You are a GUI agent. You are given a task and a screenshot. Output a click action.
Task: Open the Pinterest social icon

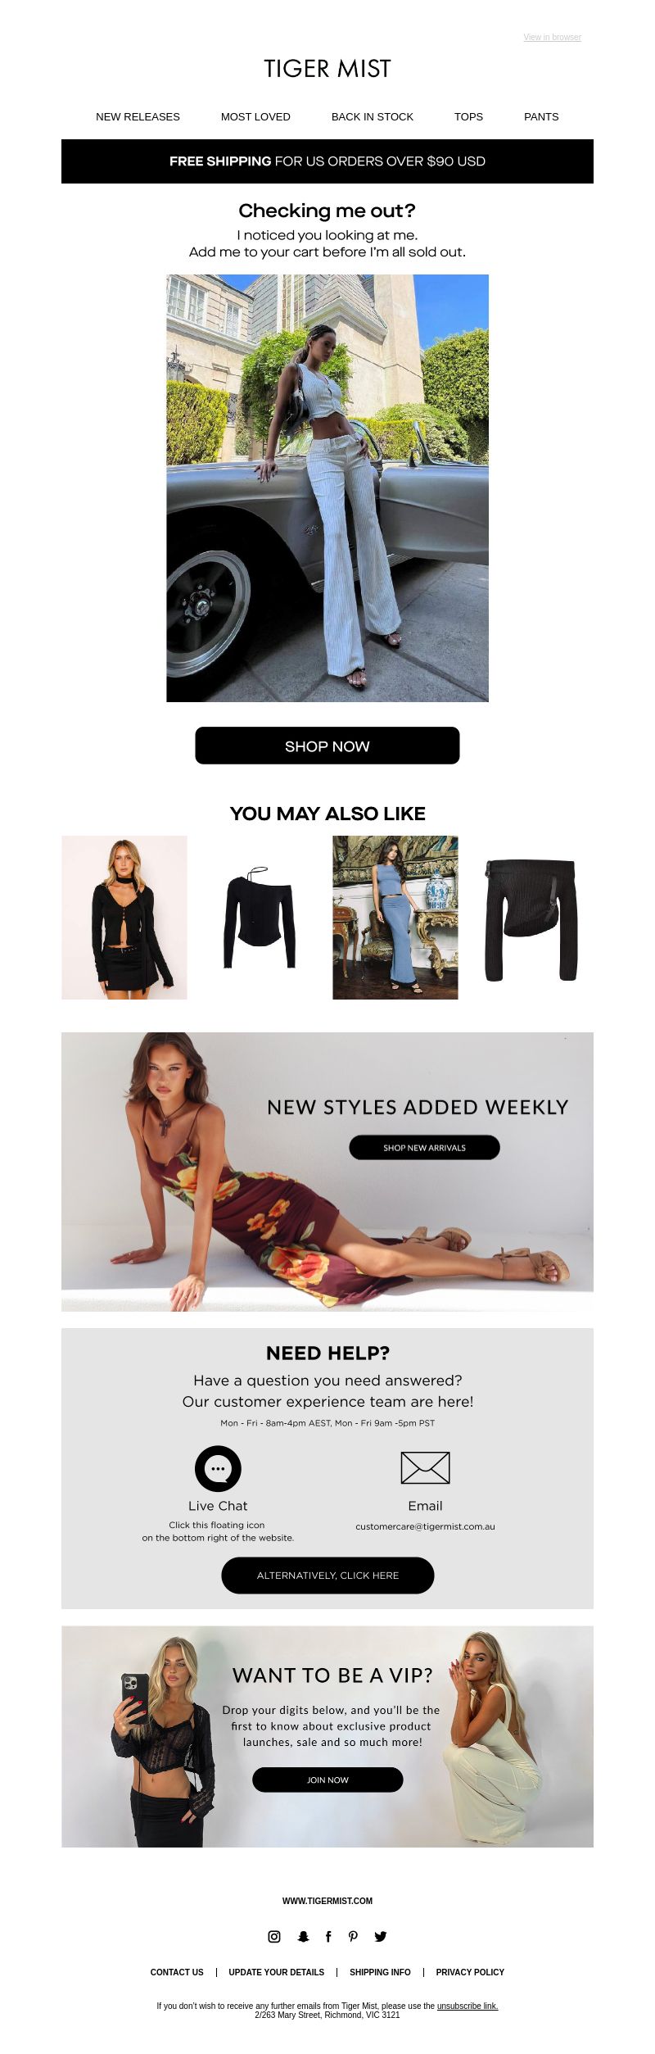(353, 1936)
